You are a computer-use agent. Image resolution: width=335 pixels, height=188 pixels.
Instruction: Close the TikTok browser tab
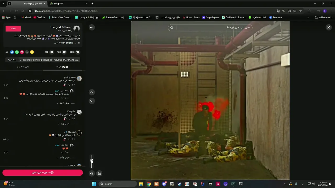[x=45, y=4]
